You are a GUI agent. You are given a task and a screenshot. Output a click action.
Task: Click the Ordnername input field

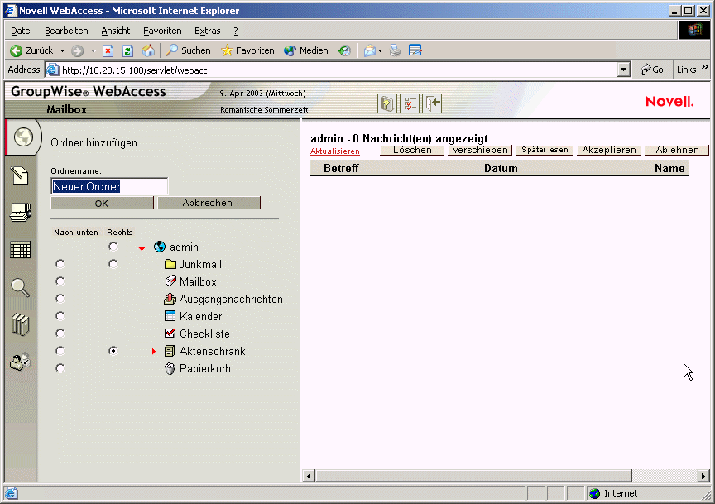pyautogui.click(x=109, y=186)
